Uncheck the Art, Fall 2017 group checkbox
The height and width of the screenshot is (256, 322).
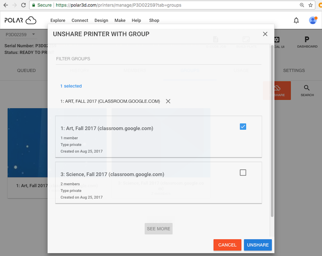[x=243, y=126]
